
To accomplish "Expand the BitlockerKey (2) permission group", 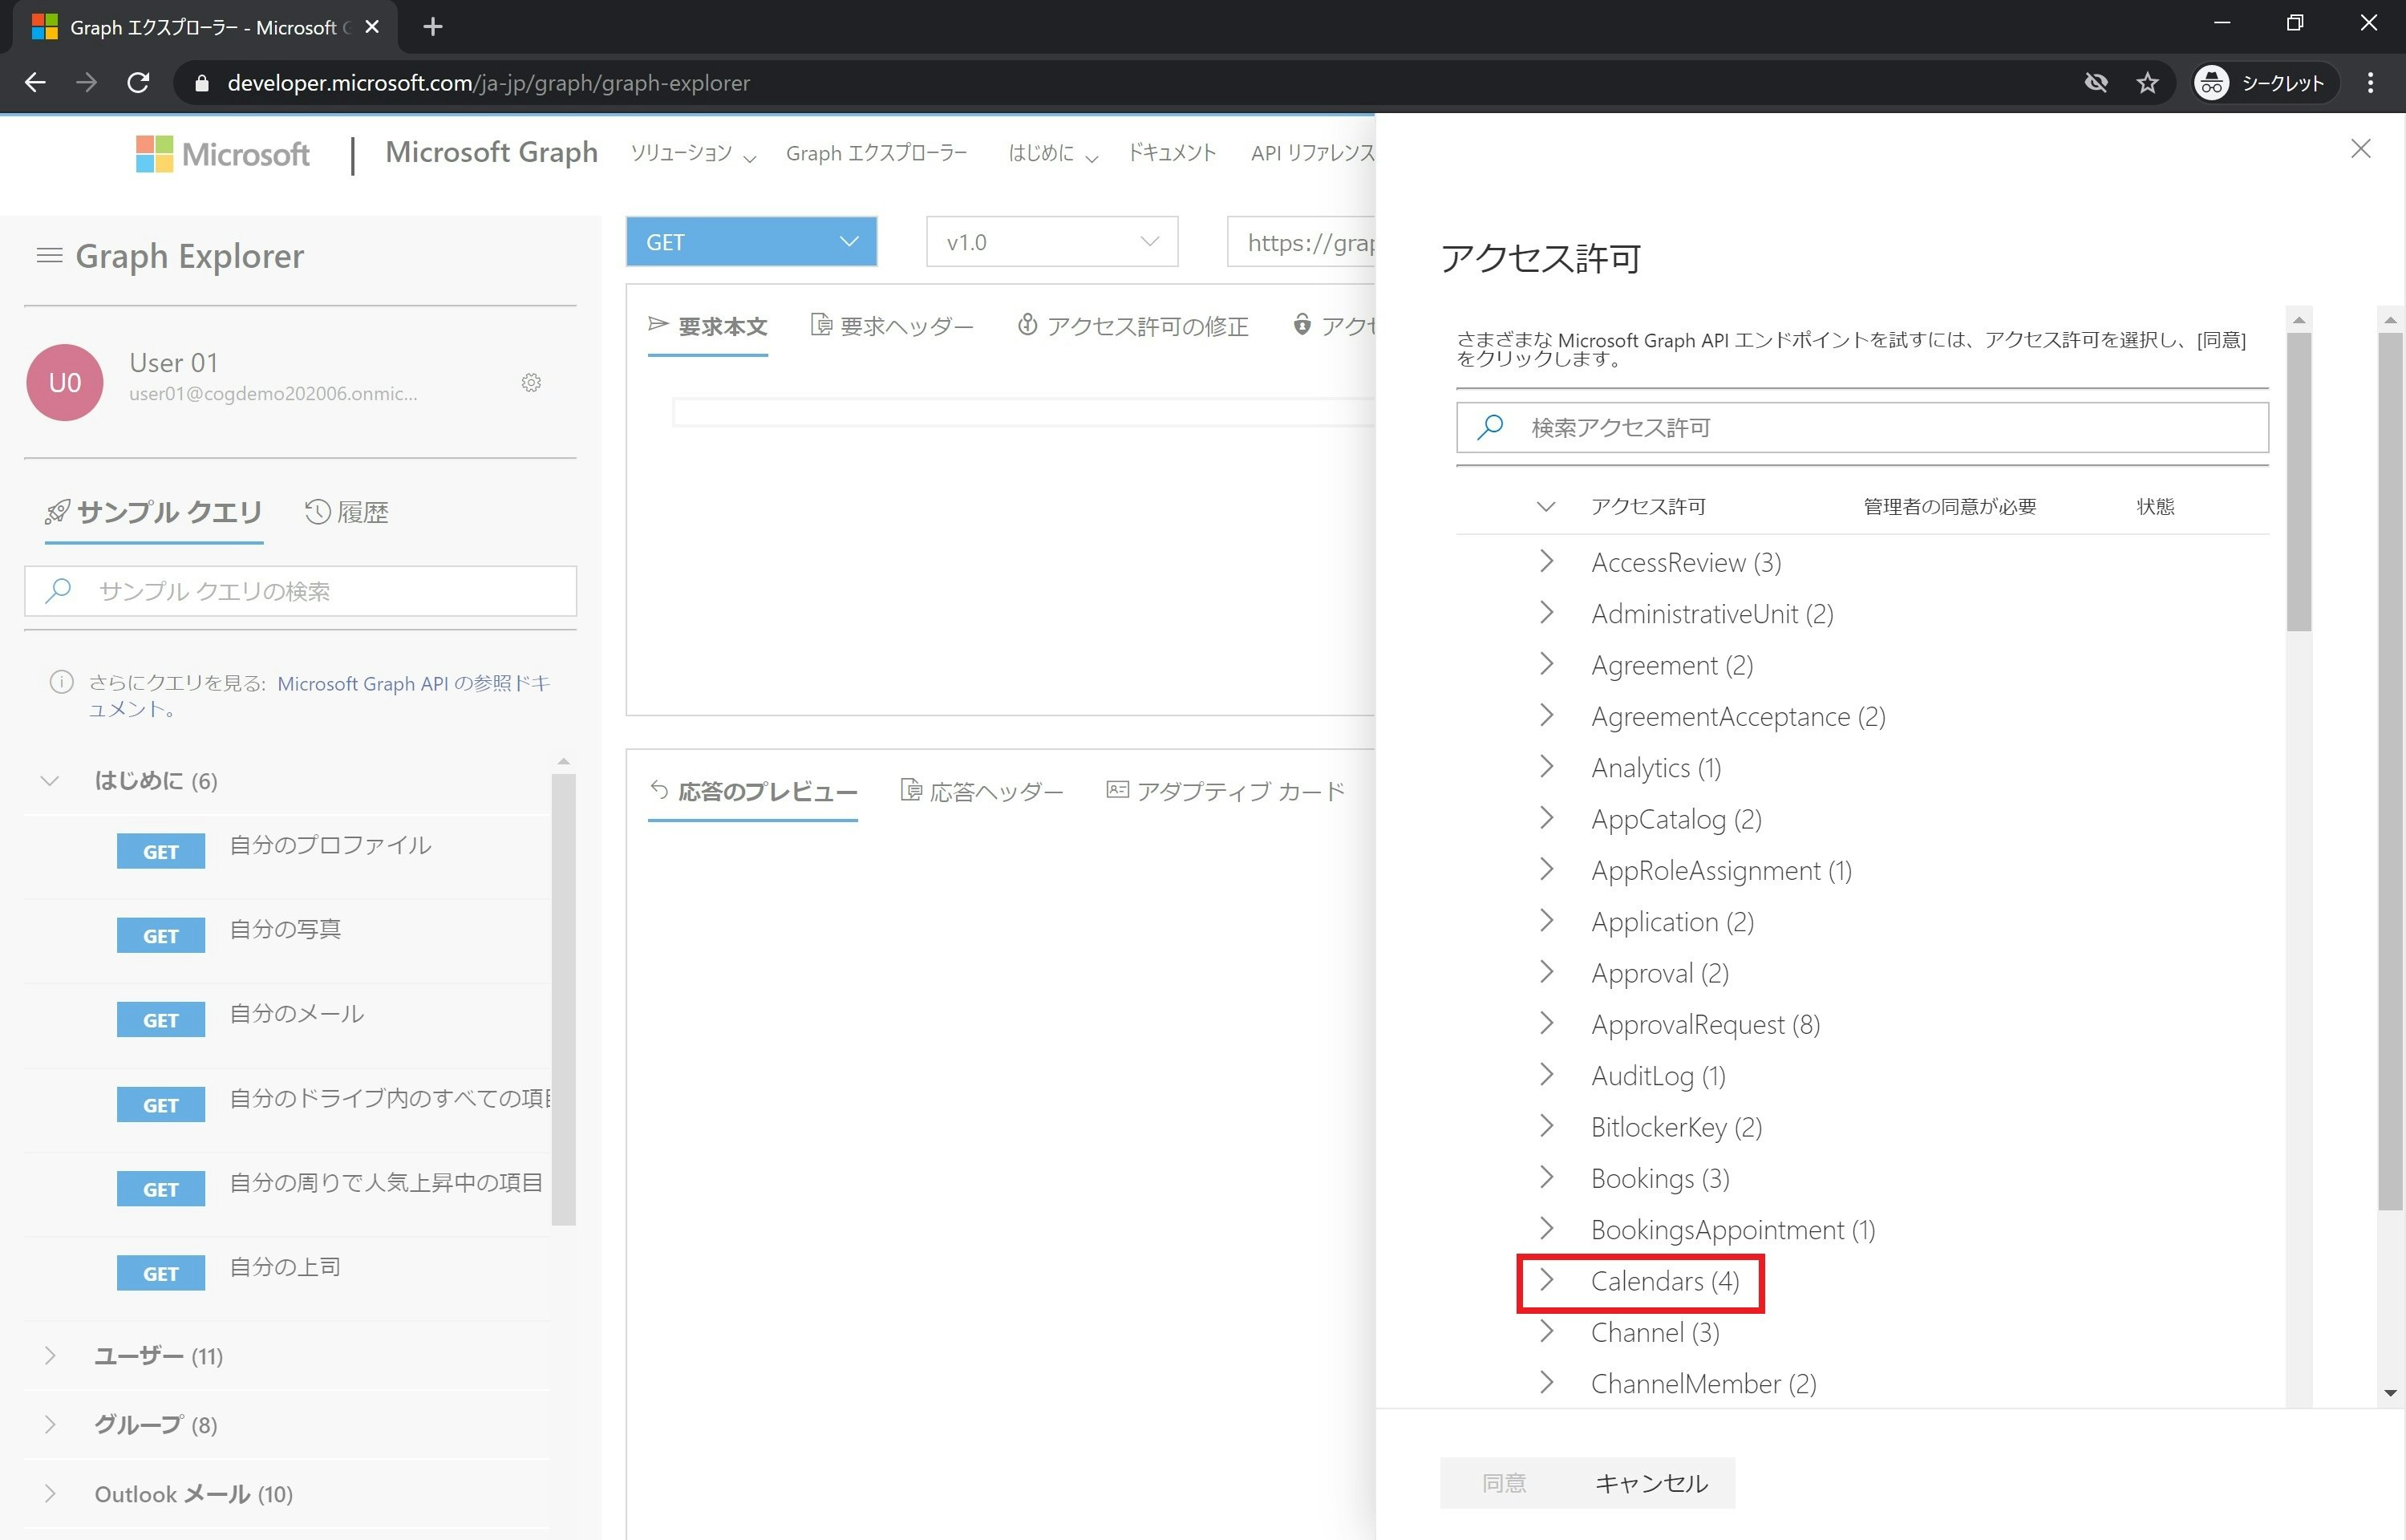I will pos(1545,1126).
